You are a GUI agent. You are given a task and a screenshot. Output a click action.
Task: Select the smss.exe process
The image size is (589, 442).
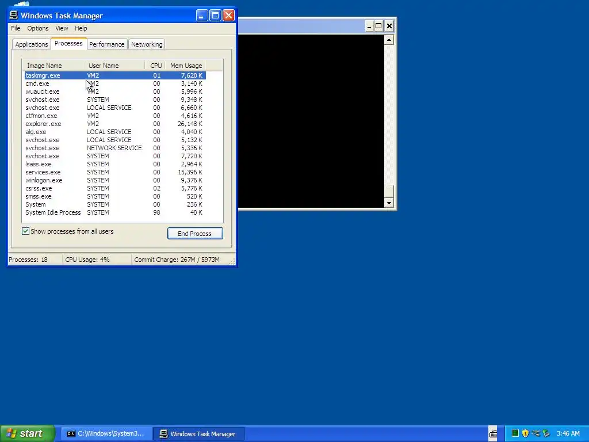tap(114, 196)
